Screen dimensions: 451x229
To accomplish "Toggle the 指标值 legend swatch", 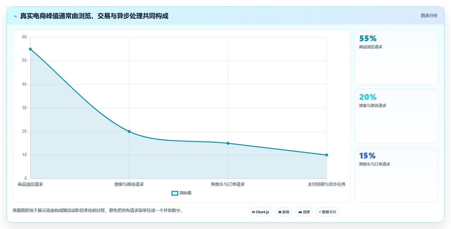I will 175,193.
